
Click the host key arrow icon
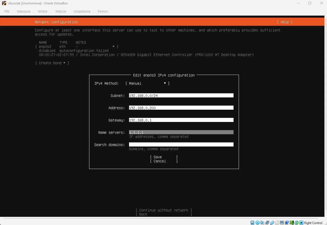point(301,223)
